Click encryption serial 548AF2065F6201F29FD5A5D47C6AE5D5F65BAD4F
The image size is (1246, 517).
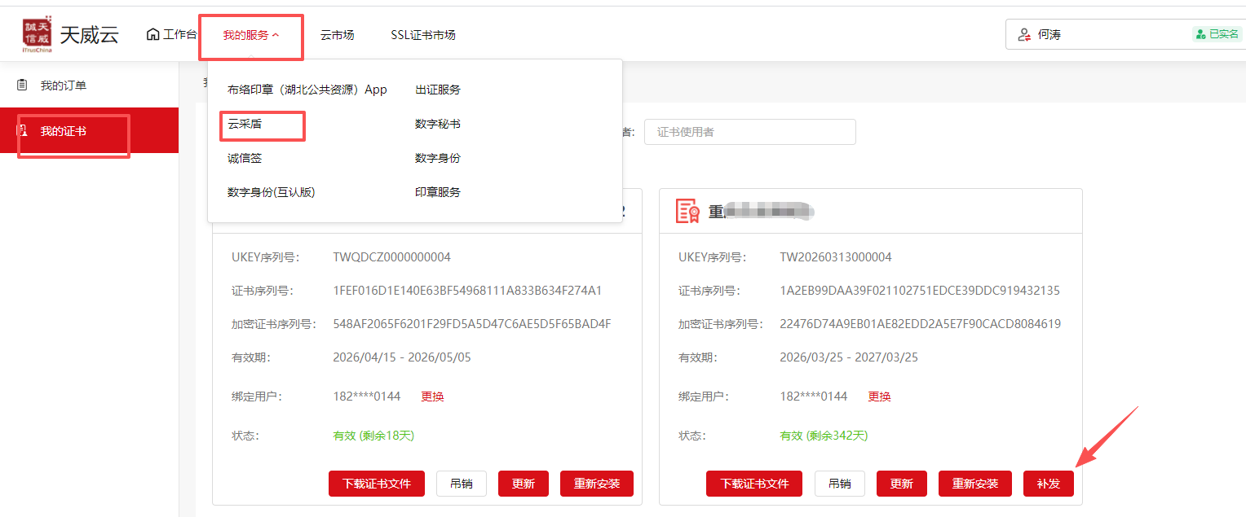tap(472, 324)
